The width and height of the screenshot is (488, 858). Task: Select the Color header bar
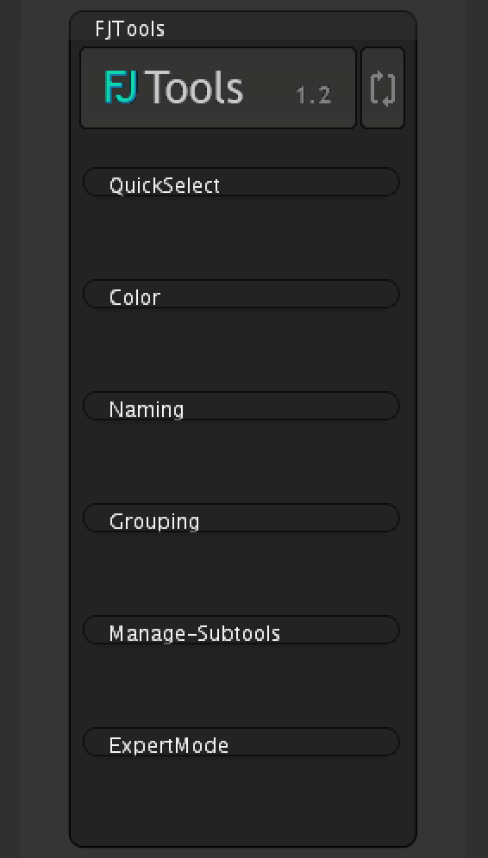(x=241, y=294)
